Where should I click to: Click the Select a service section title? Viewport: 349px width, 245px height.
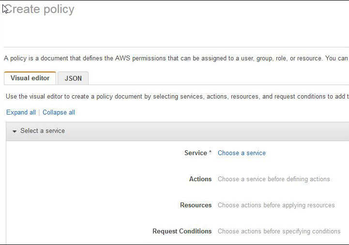click(43, 131)
